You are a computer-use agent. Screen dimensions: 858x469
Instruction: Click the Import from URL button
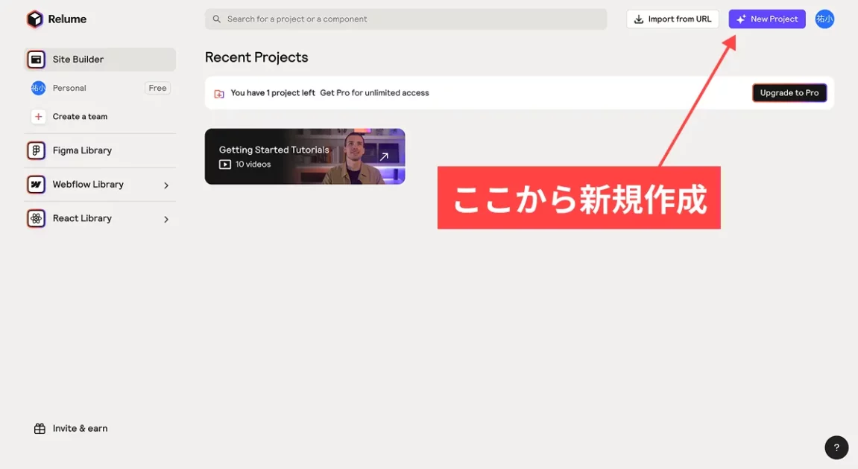click(672, 19)
